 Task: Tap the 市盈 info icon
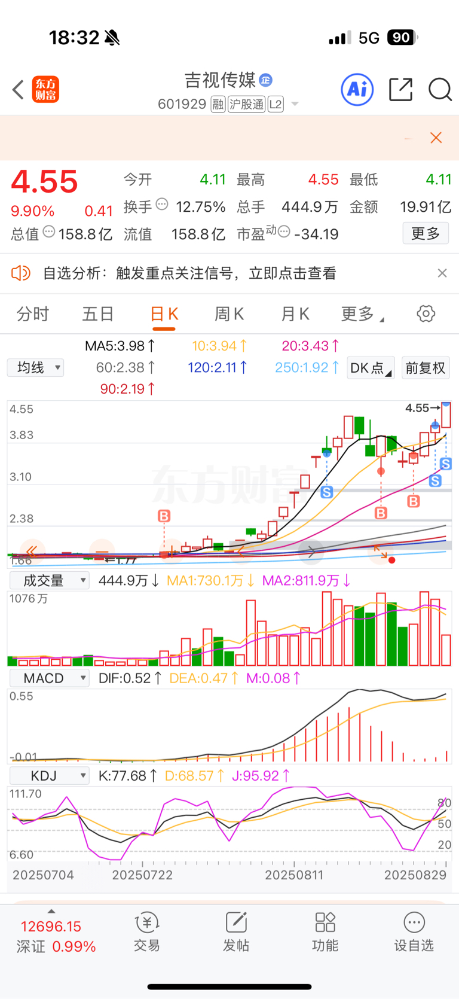284,232
